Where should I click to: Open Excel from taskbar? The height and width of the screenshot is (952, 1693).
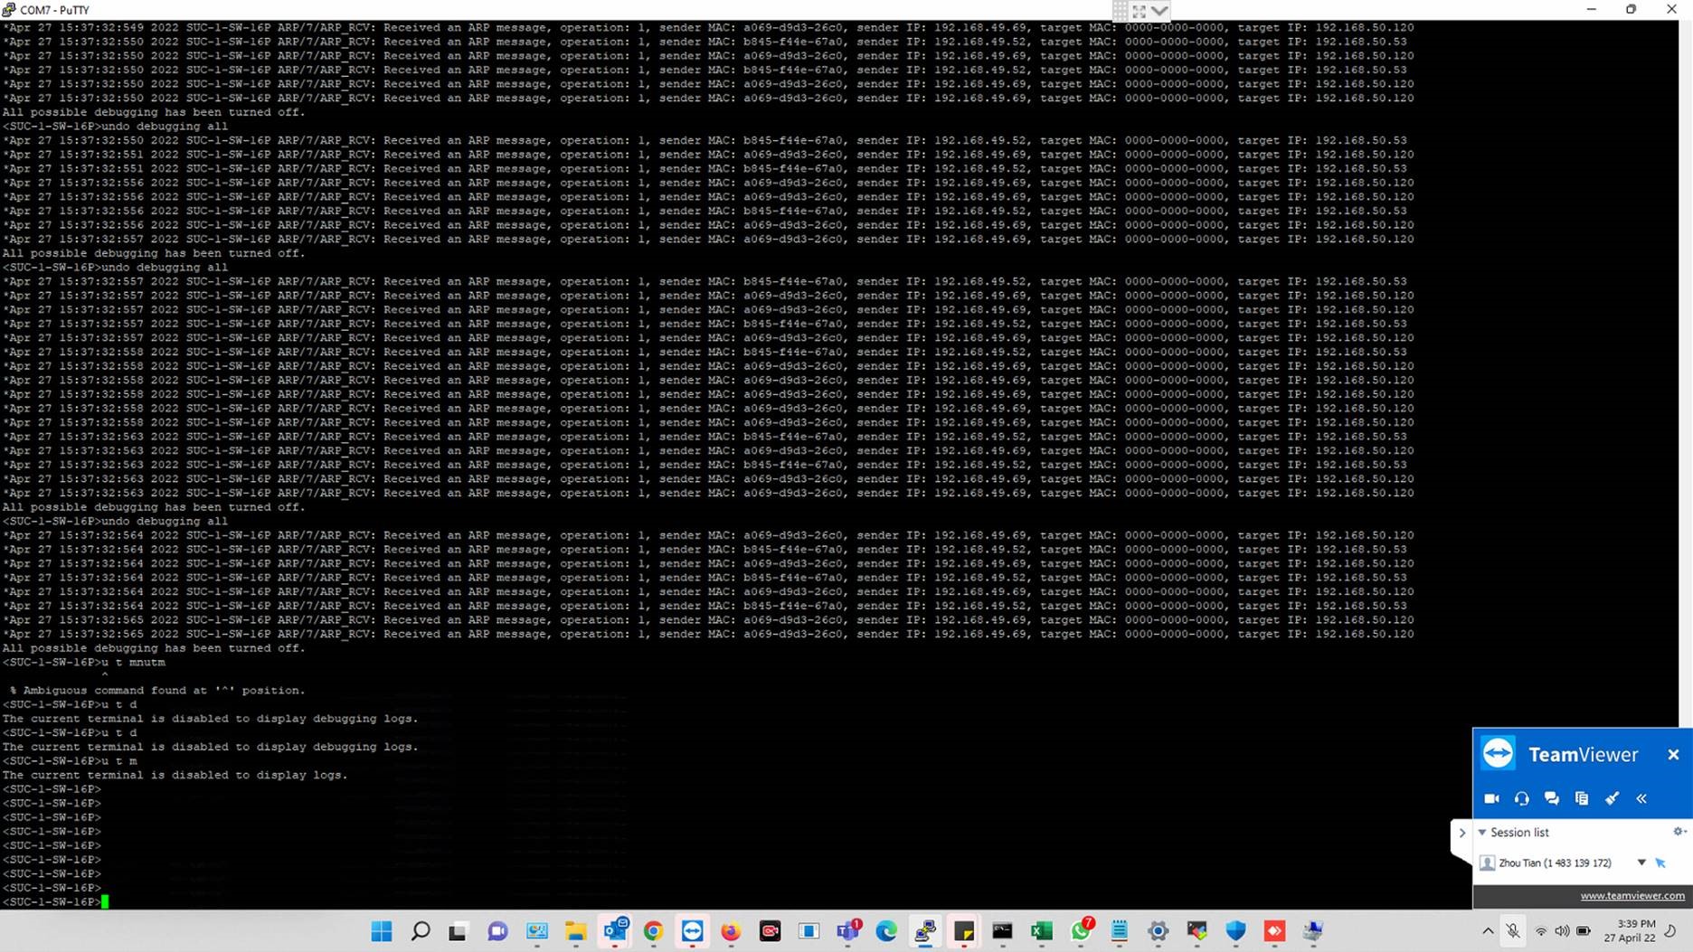click(x=1042, y=931)
